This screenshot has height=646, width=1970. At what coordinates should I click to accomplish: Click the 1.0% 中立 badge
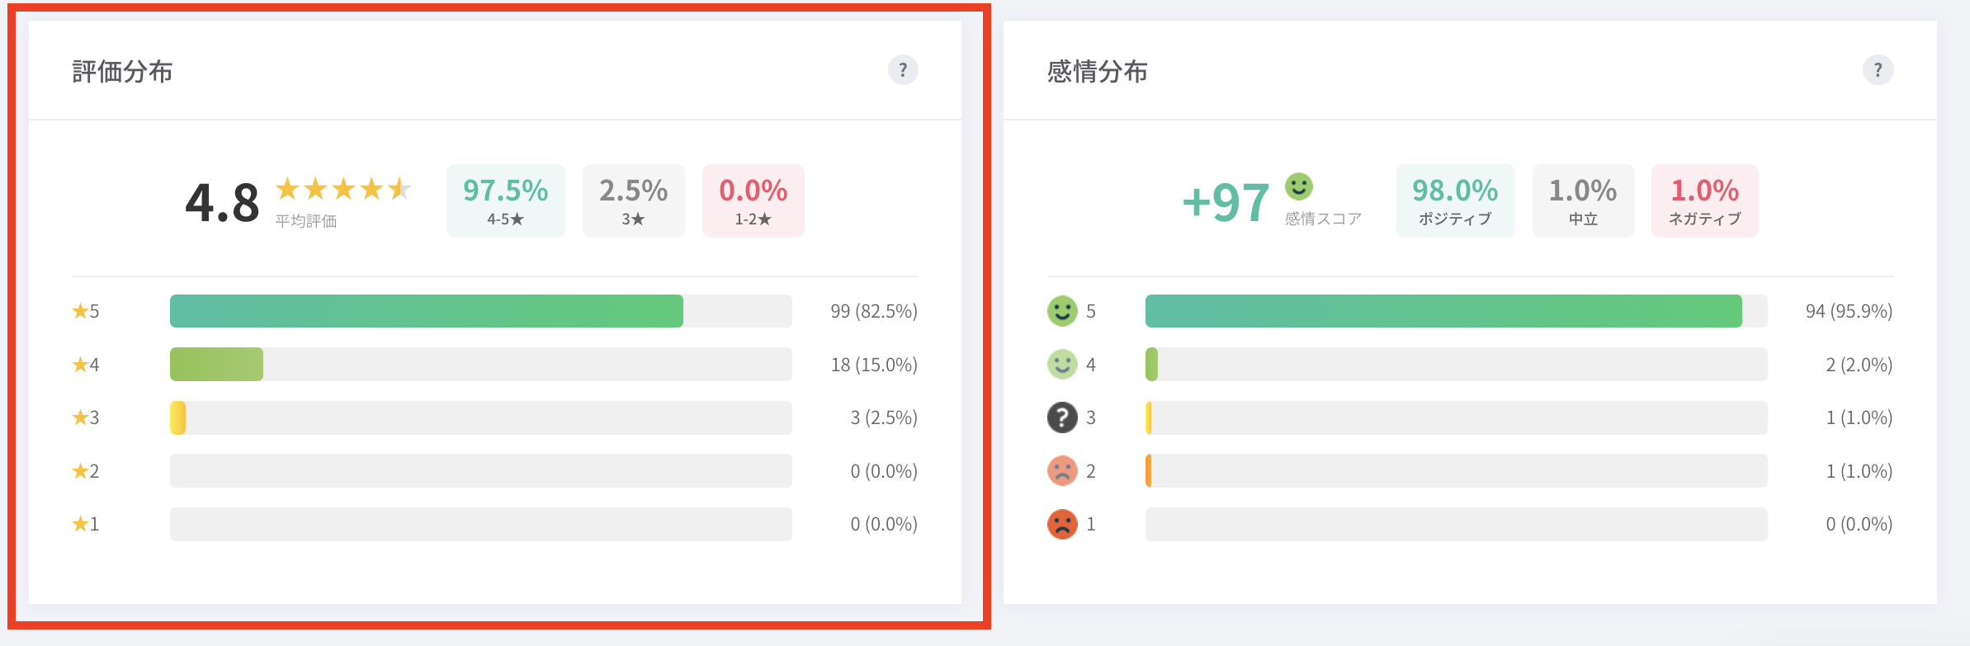[1583, 200]
